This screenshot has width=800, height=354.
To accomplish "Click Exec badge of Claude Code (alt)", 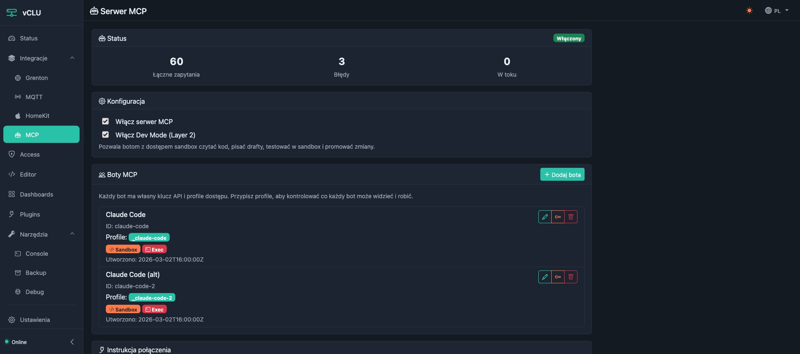I will [x=155, y=309].
